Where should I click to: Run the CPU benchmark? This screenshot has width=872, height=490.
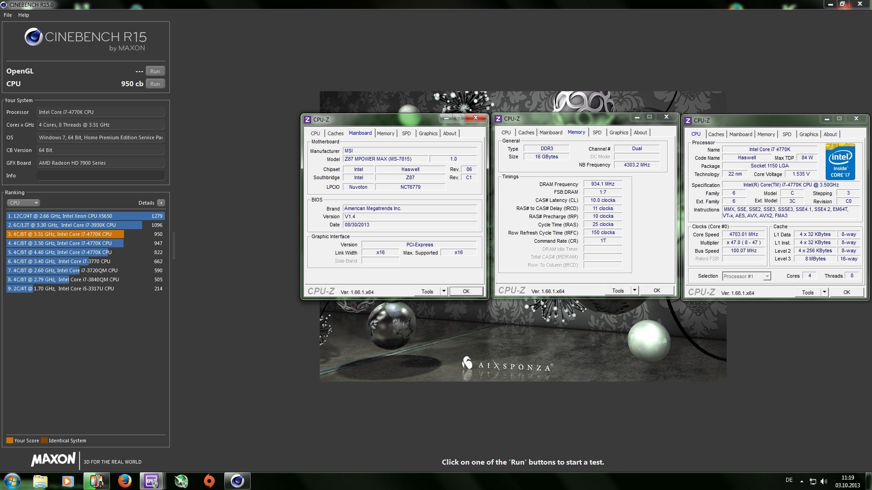155,84
